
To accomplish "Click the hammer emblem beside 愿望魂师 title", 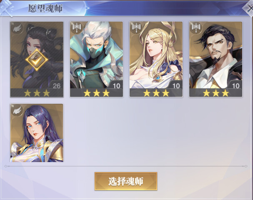I will [x=6, y=8].
